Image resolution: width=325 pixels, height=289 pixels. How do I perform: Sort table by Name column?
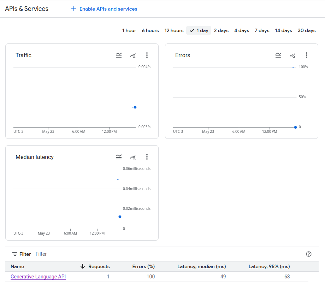click(17, 266)
